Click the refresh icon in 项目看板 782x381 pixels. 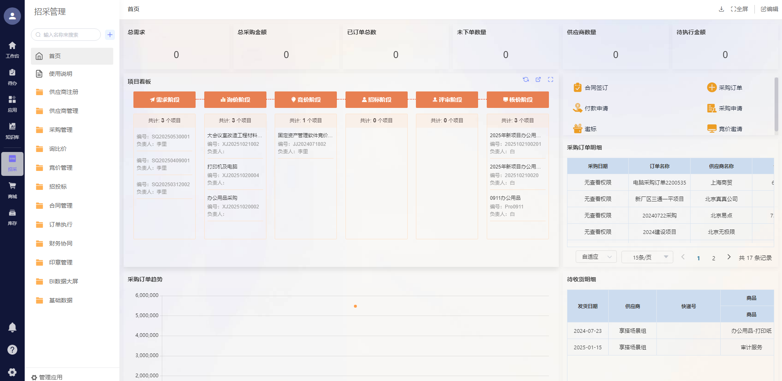(525, 79)
